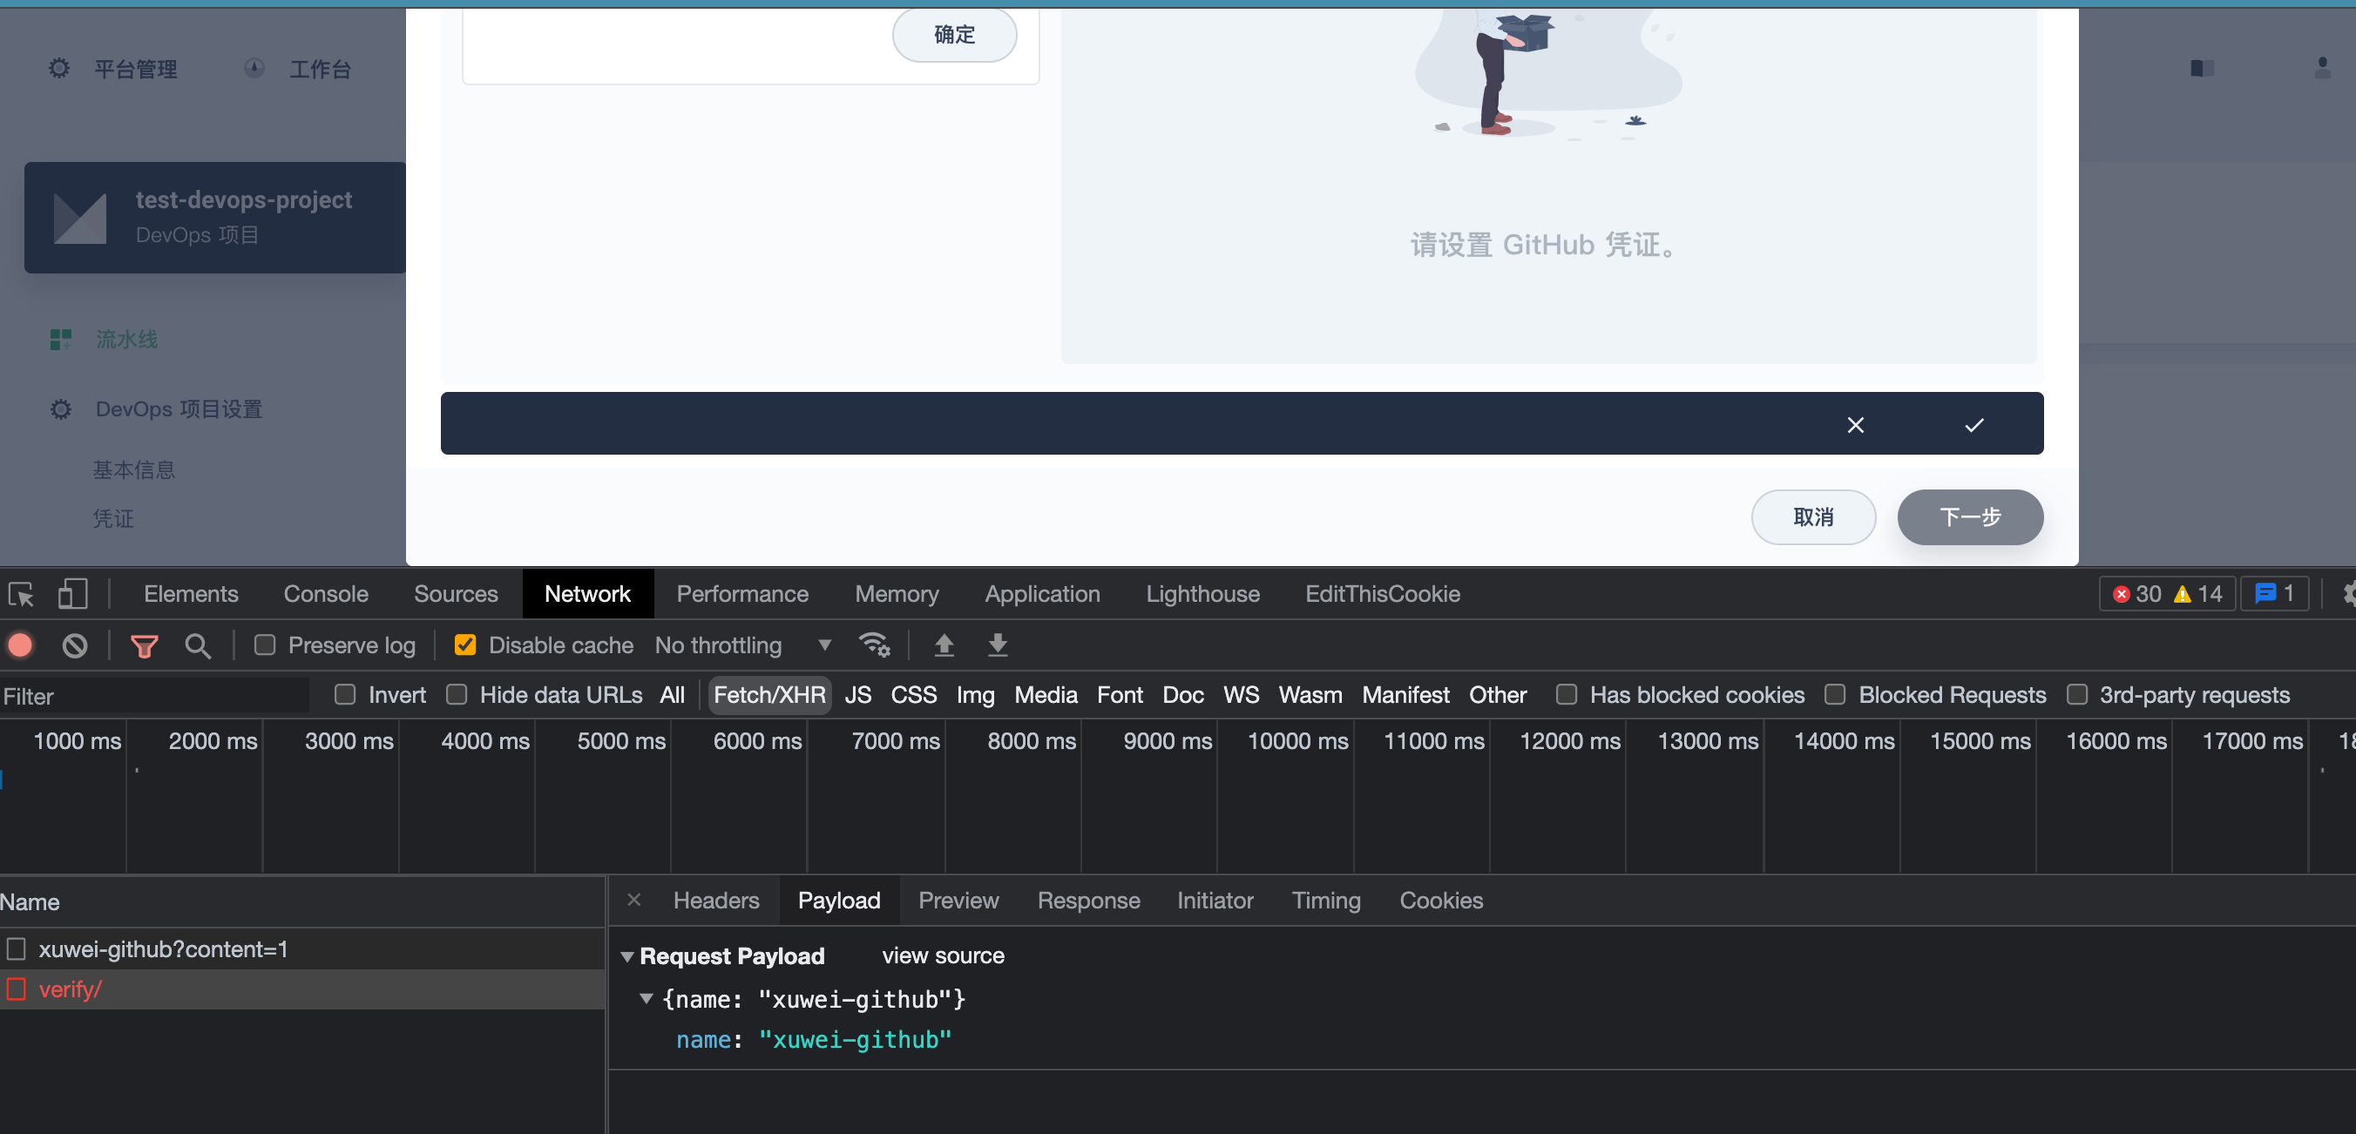Open the network search magnifier
2356x1134 pixels.
pyautogui.click(x=198, y=645)
